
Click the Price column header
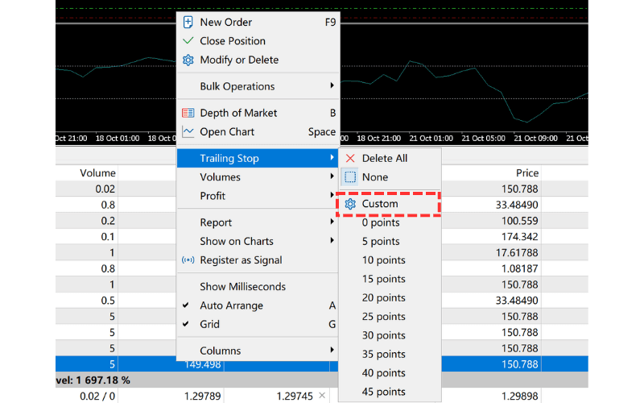pyautogui.click(x=527, y=173)
